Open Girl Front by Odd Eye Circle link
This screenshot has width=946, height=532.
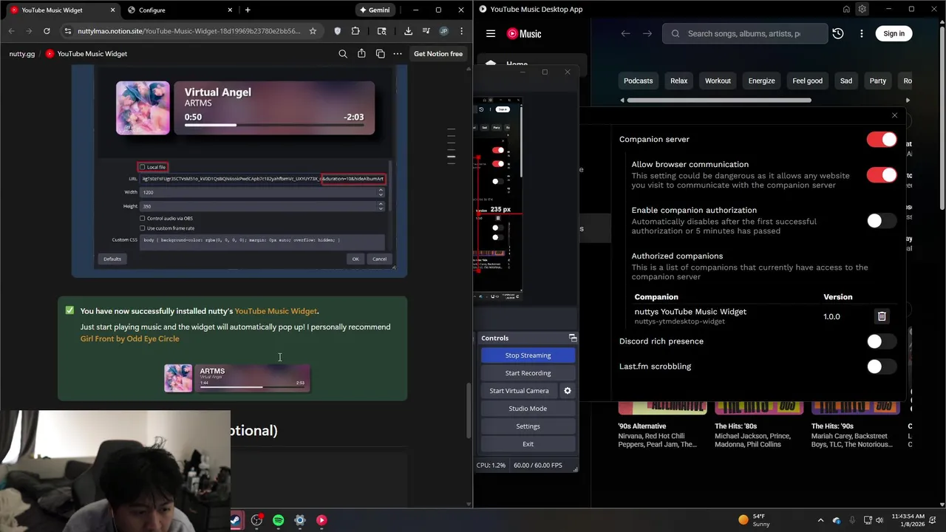pos(129,338)
